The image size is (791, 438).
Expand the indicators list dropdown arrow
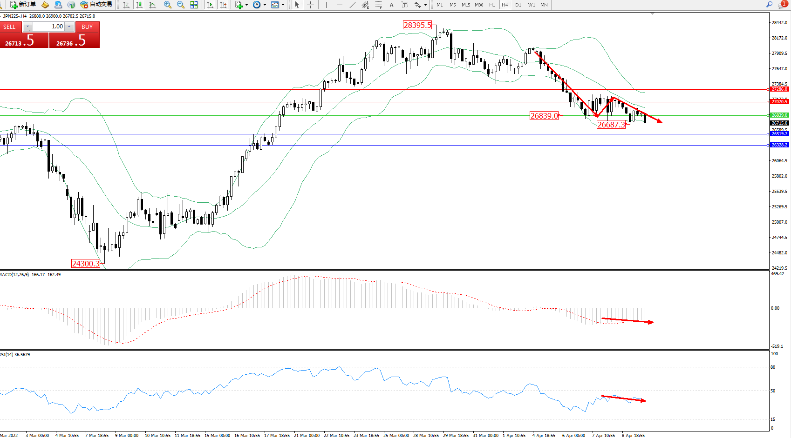pos(246,5)
